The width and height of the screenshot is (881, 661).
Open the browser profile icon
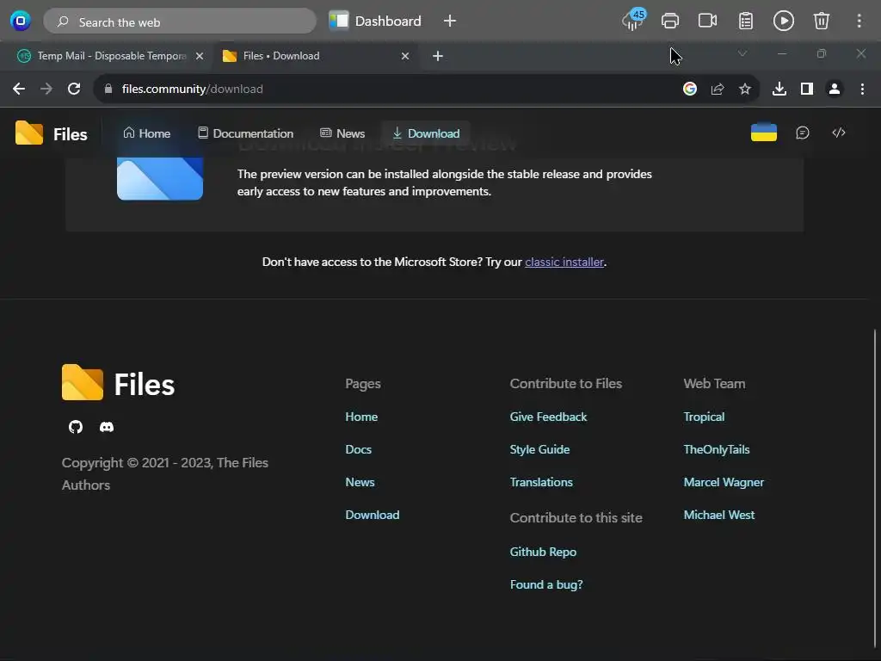point(835,89)
